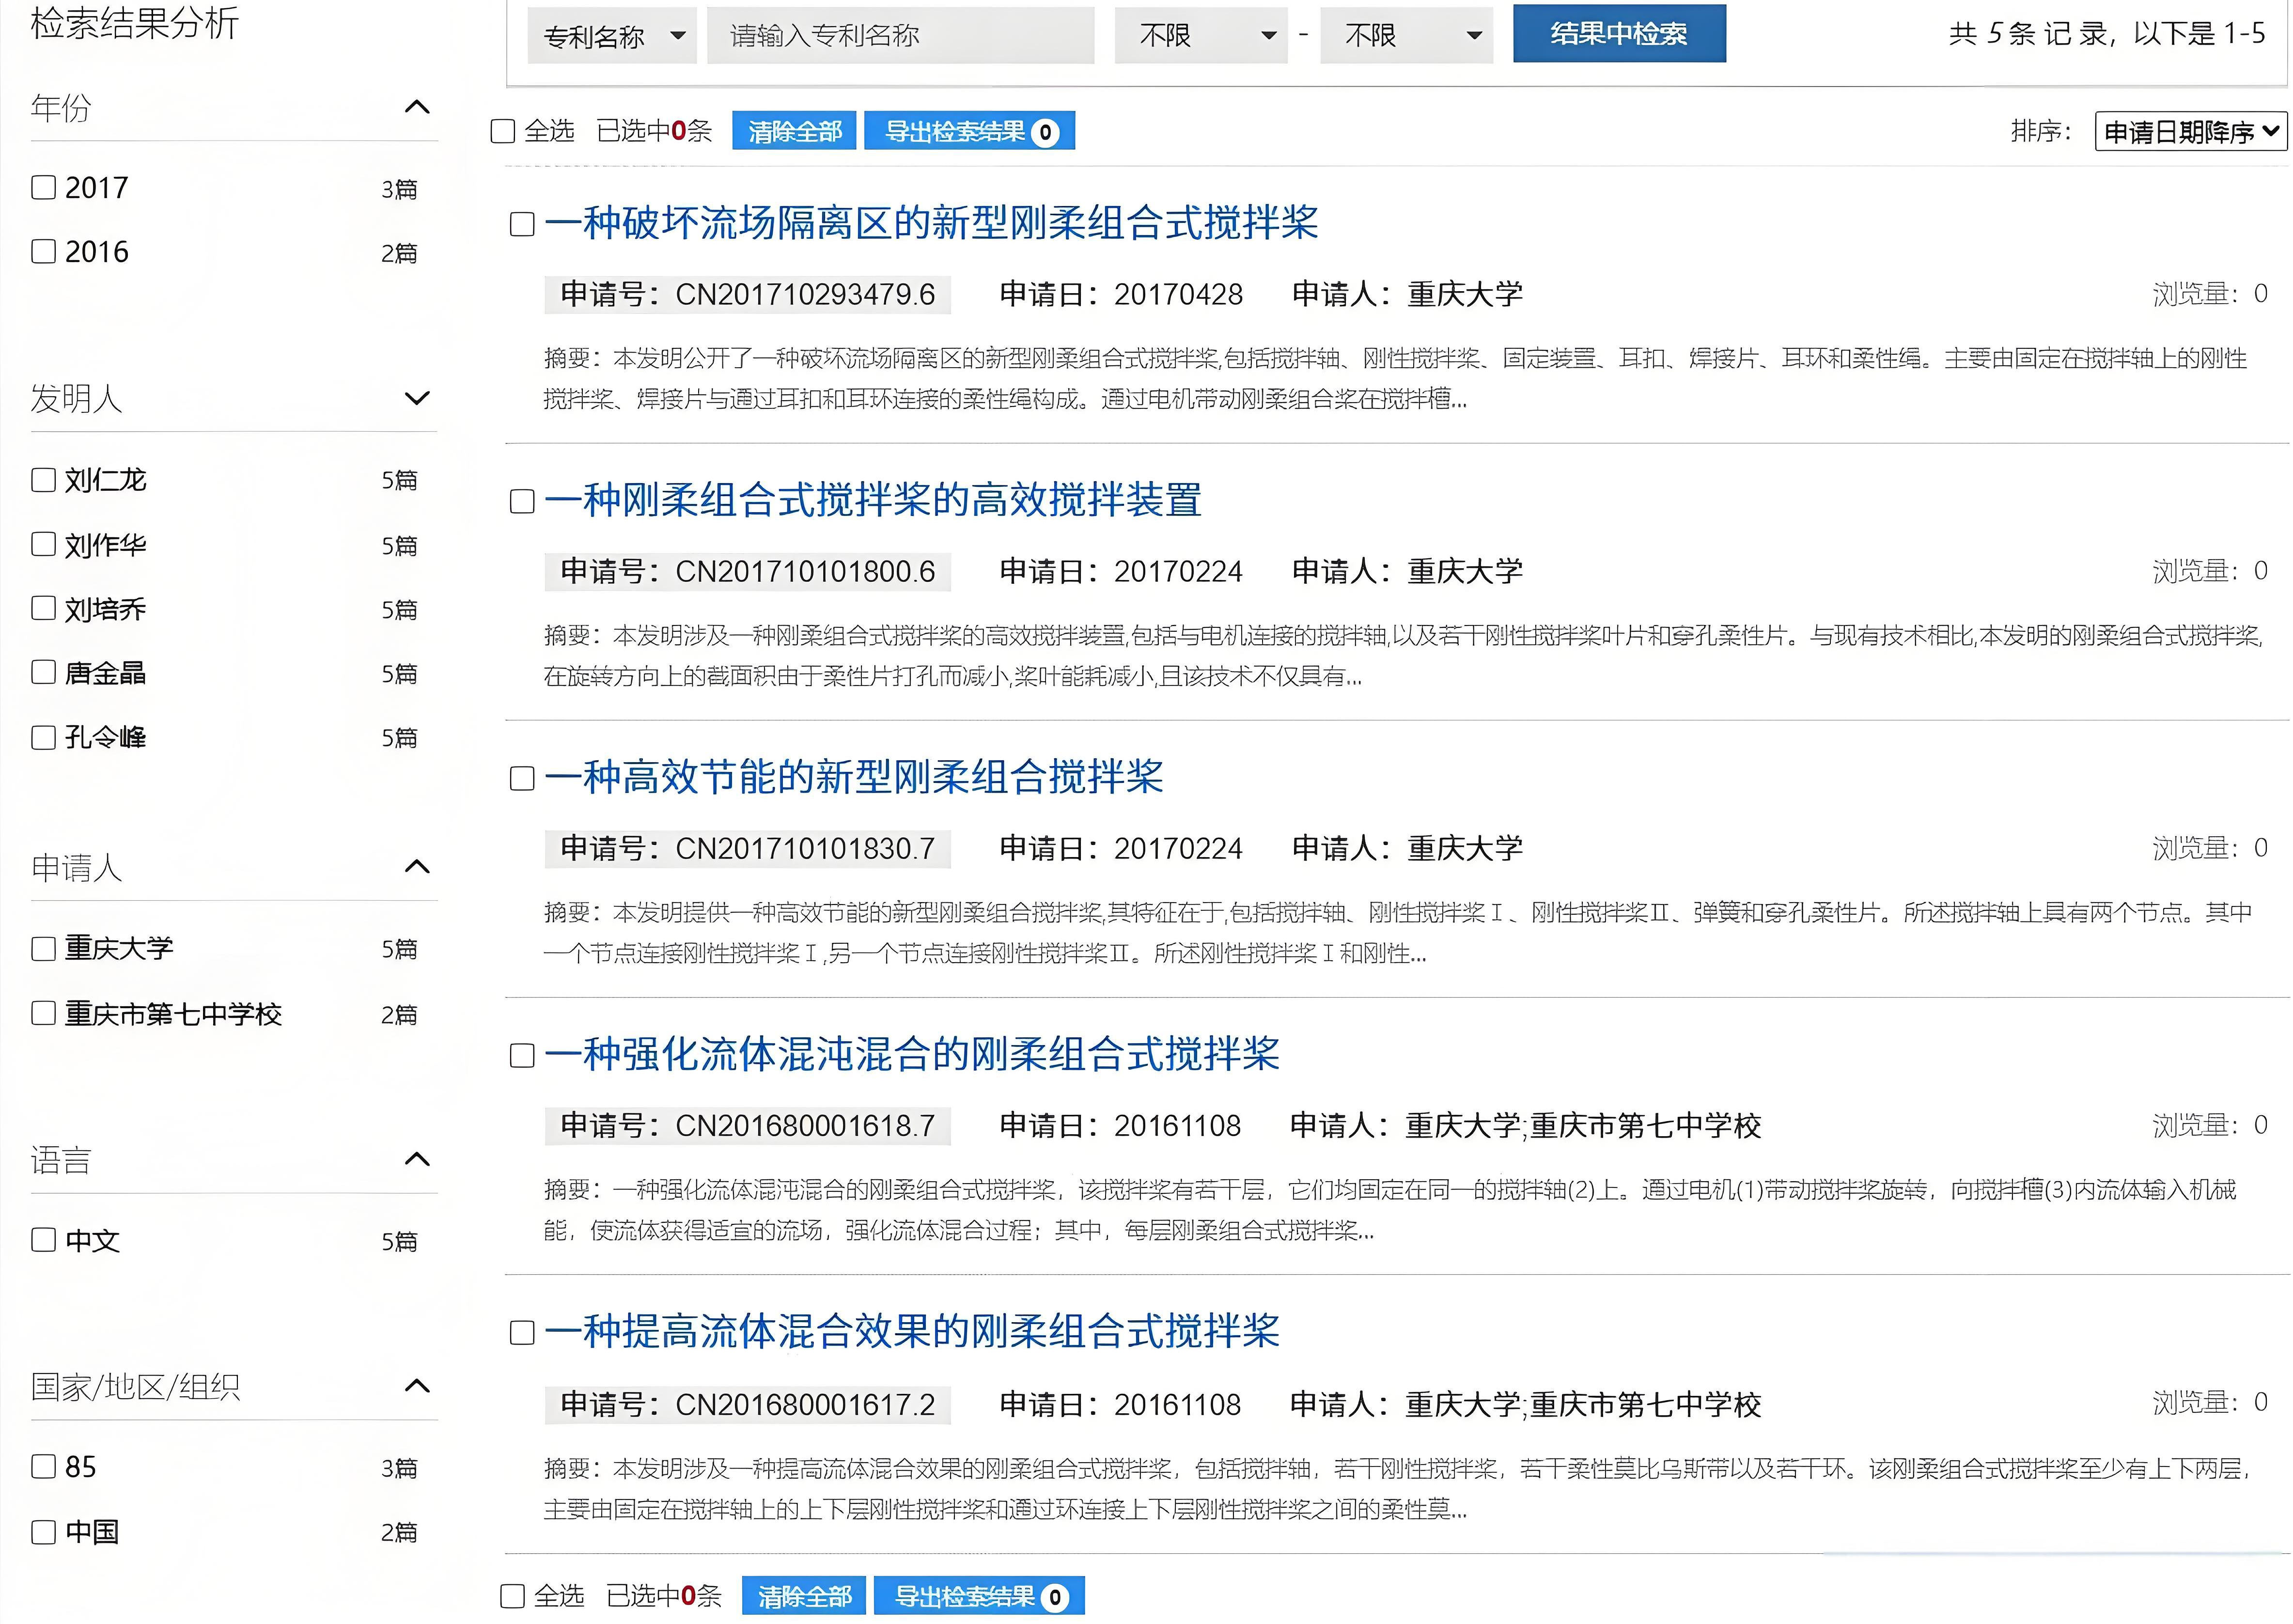The width and height of the screenshot is (2293, 1624).
Task: Open the 专利名称 search field dropdown
Action: (611, 36)
